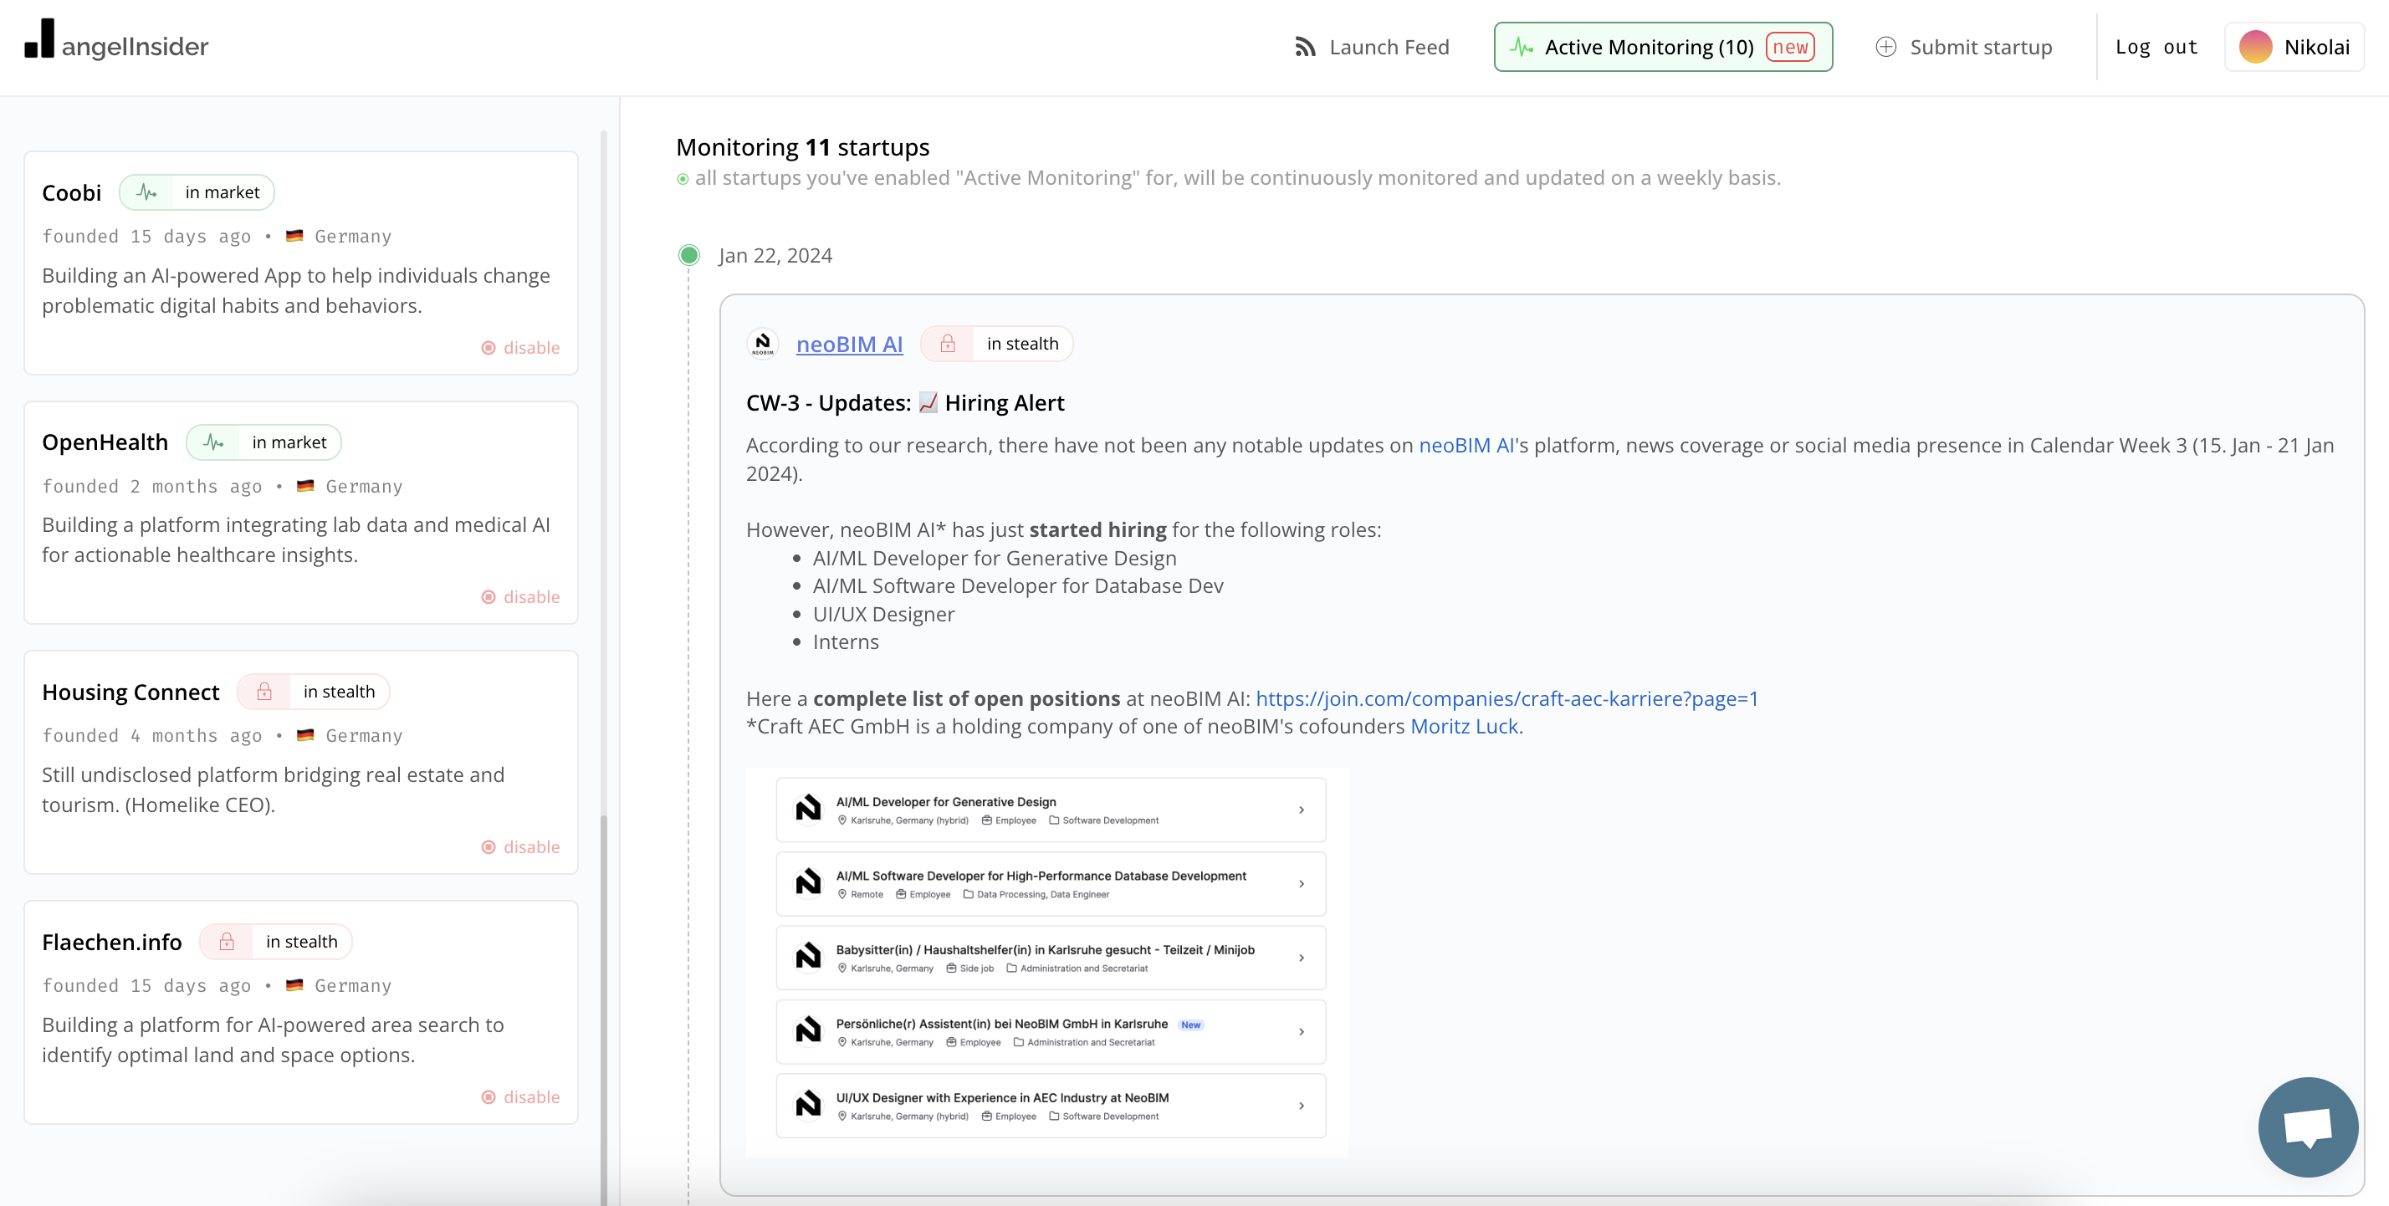Click the RSS icon beside Launch Feed
The height and width of the screenshot is (1206, 2389).
click(1305, 48)
